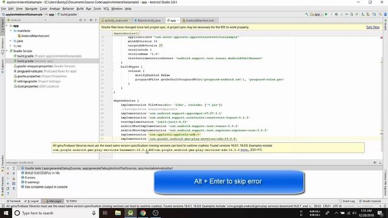The height and width of the screenshot is (218, 388).
Task: Open the File menu
Action: click(x=4, y=8)
